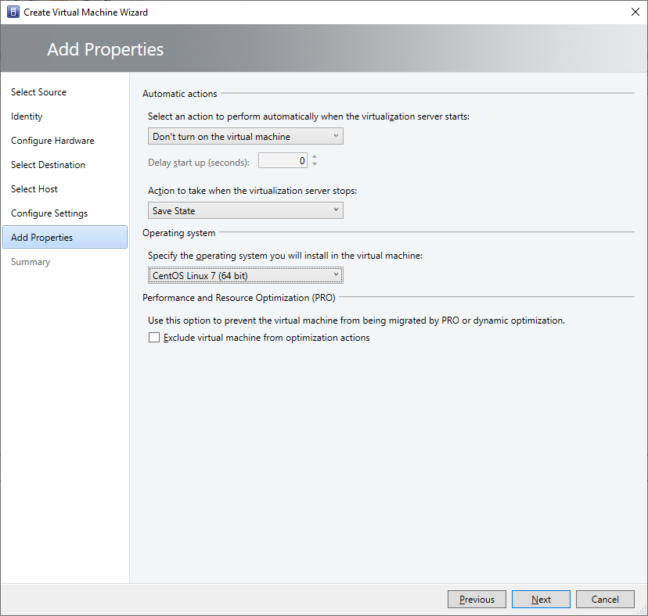Screen dimensions: 648x616
Task: Click the wizard icon in title bar
Action: coord(13,13)
